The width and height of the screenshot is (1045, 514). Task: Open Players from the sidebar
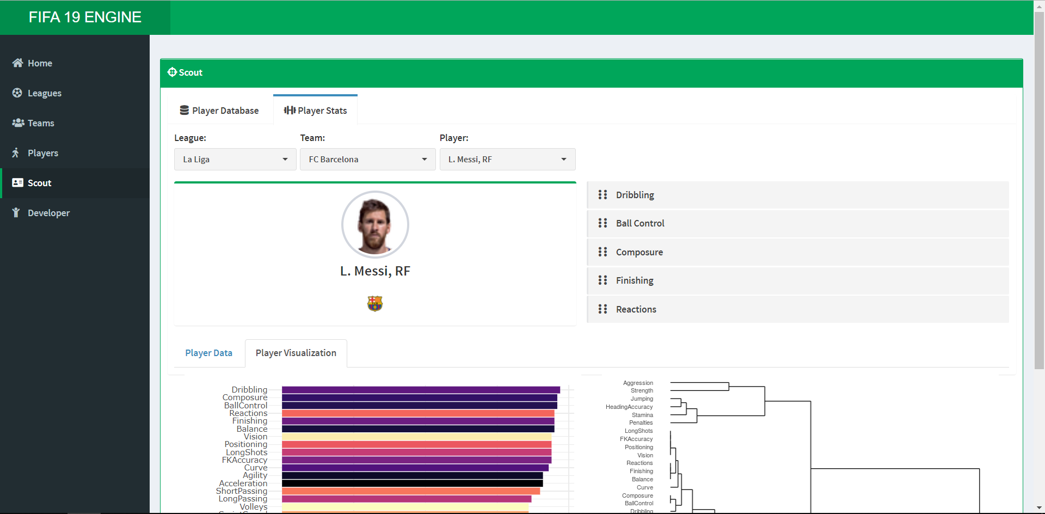75,153
